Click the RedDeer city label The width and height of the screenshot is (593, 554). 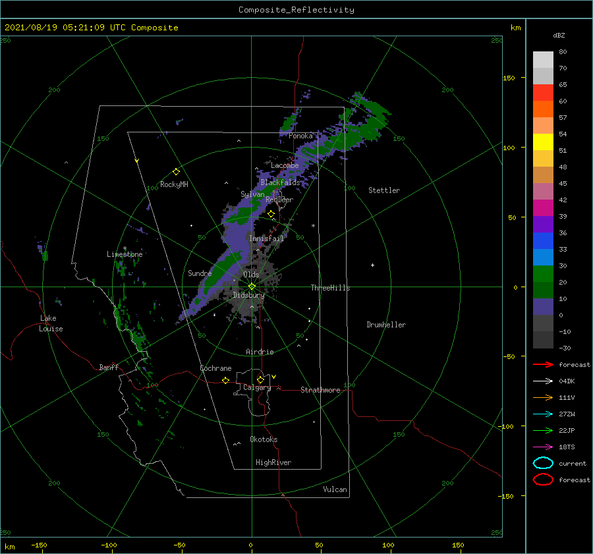click(279, 200)
